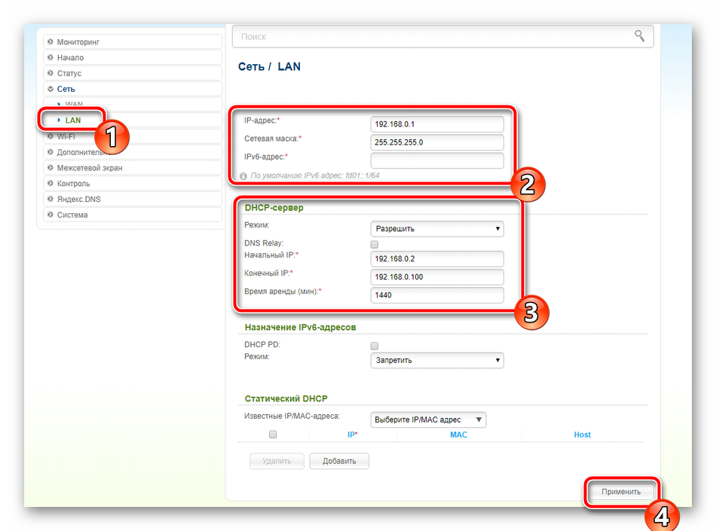Open the Статус menu section
716x531 pixels.
(133, 73)
